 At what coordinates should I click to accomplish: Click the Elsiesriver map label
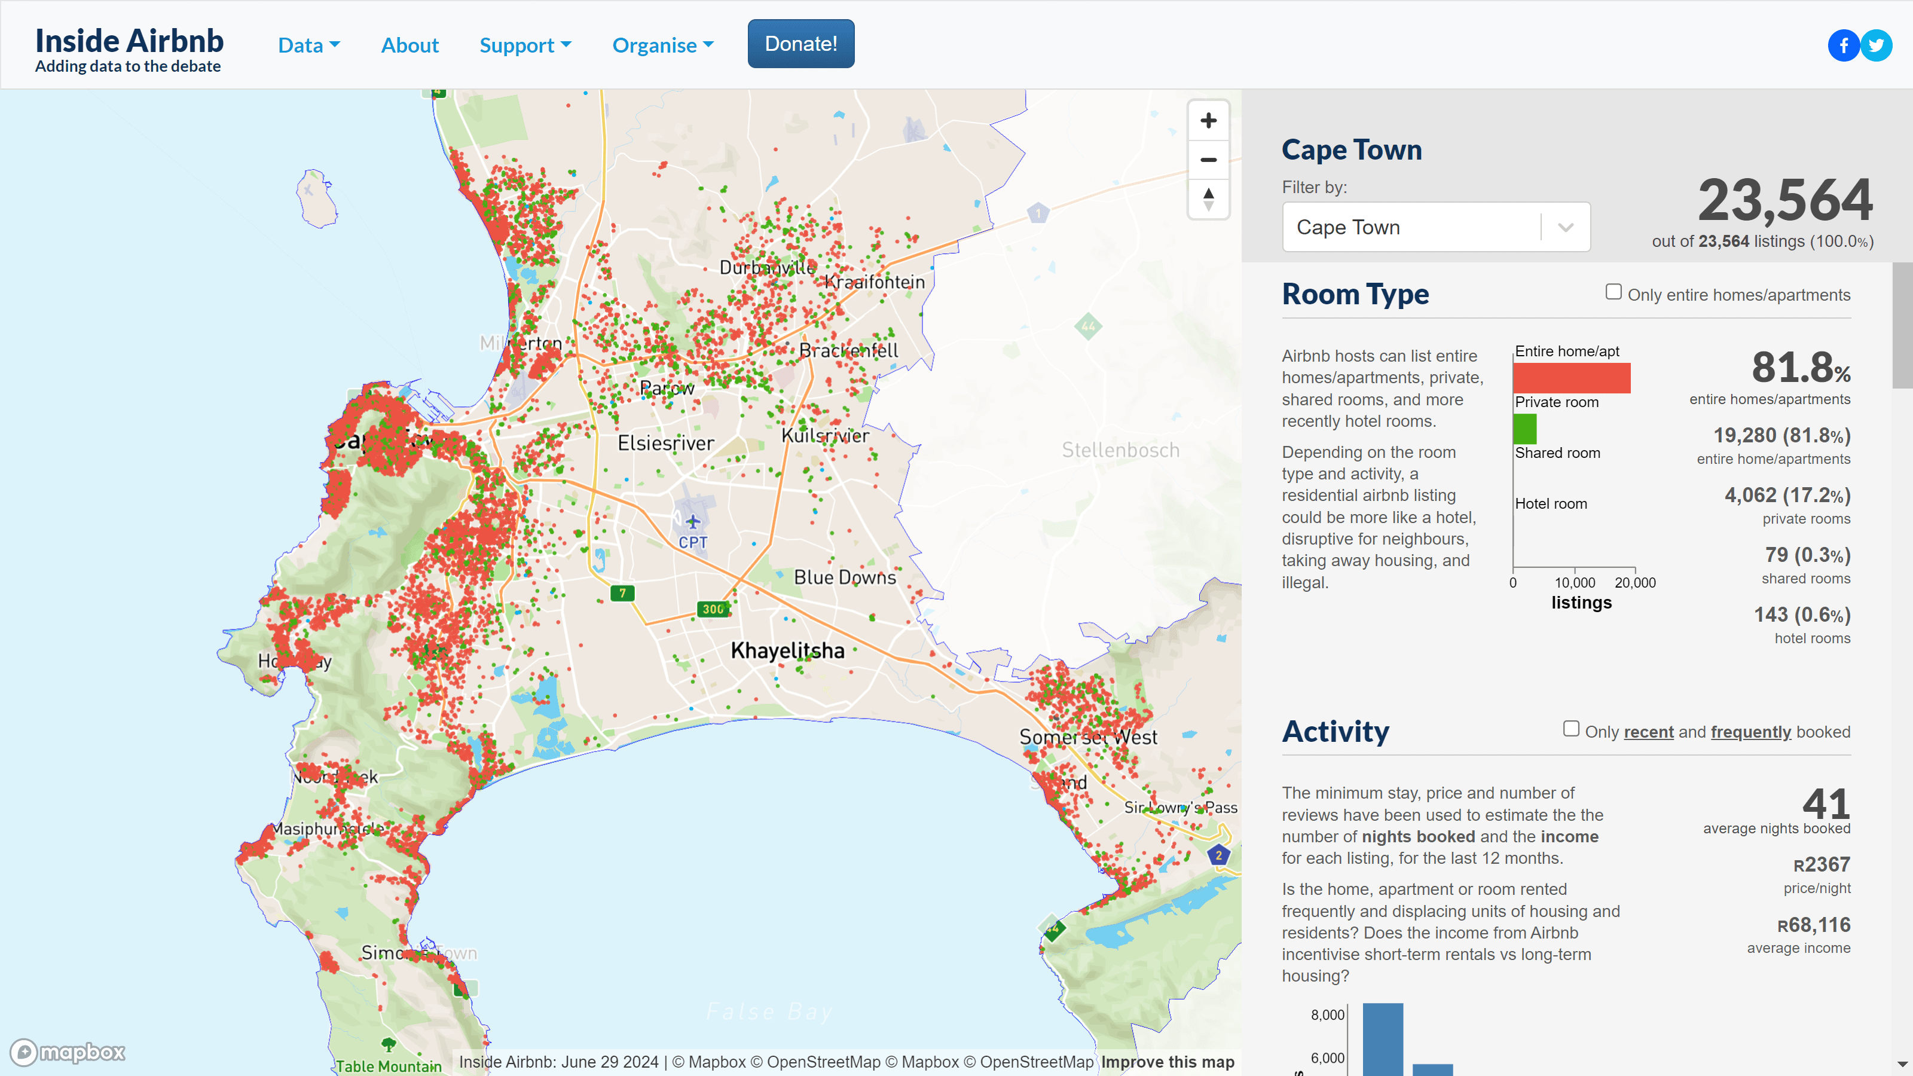pyautogui.click(x=665, y=444)
